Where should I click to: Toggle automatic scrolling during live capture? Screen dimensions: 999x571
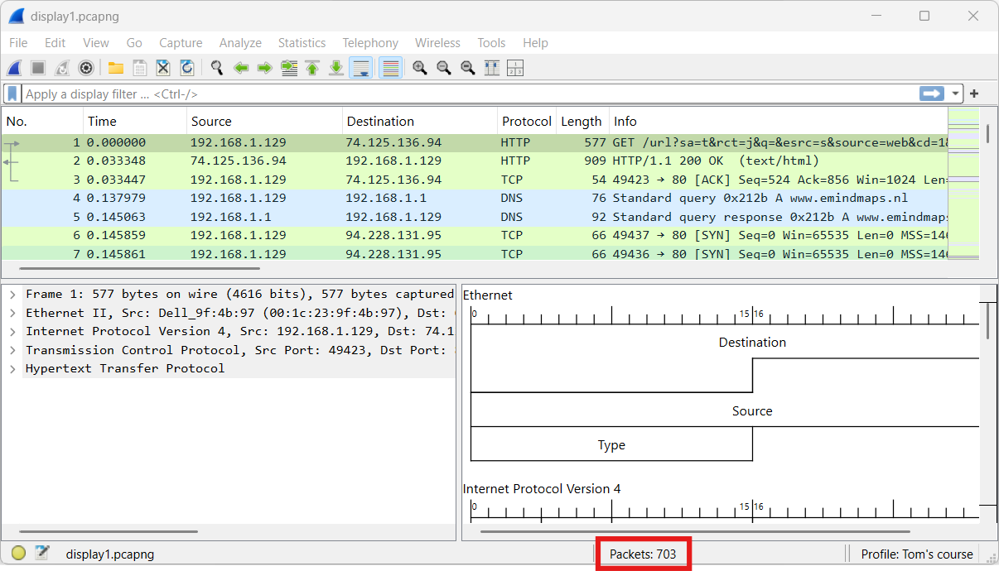click(360, 68)
